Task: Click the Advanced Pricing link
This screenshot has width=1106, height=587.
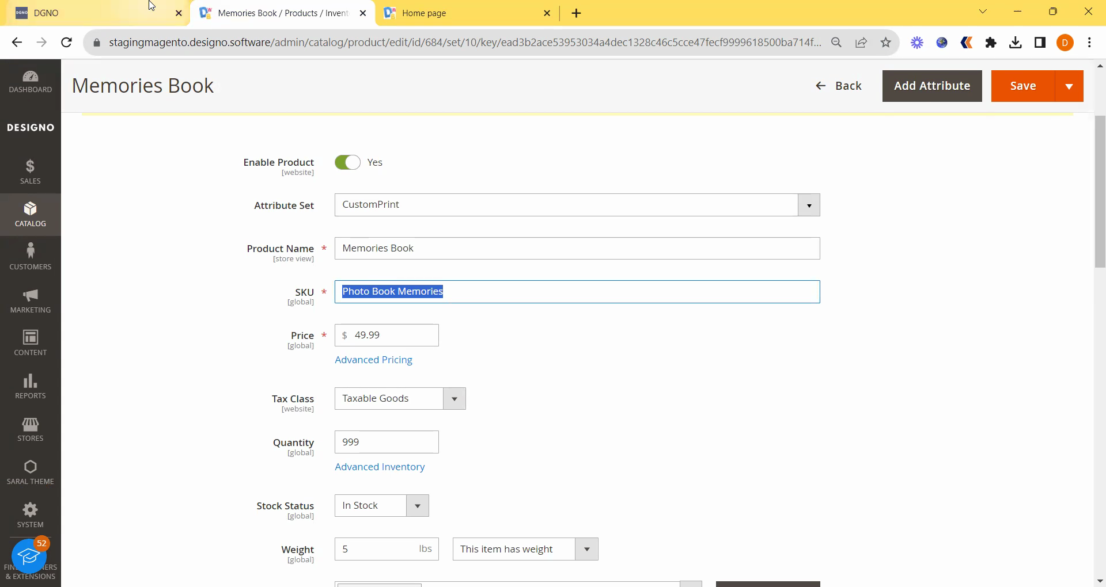Action: (x=373, y=360)
